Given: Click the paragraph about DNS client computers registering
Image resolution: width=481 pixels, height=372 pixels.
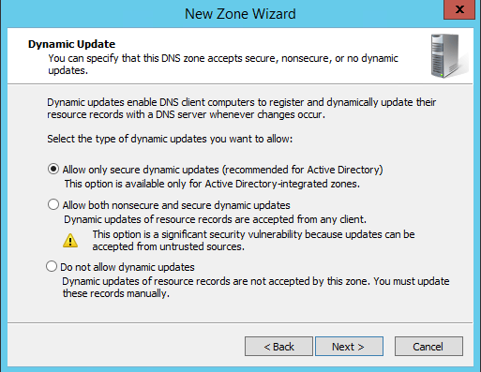Looking at the screenshot, I should click(x=241, y=109).
